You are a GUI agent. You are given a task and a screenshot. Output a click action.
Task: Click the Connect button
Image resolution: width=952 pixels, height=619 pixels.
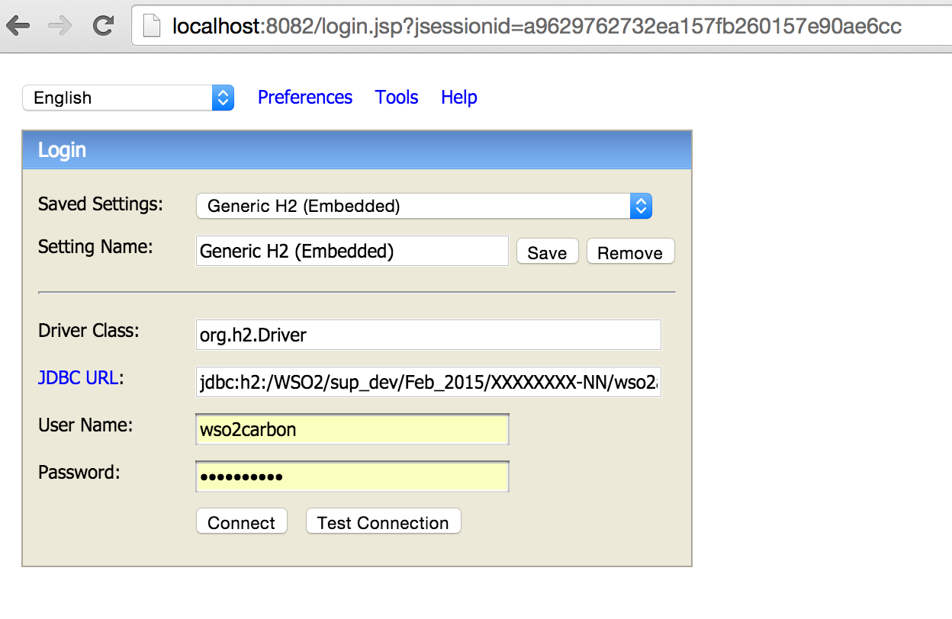pyautogui.click(x=241, y=522)
